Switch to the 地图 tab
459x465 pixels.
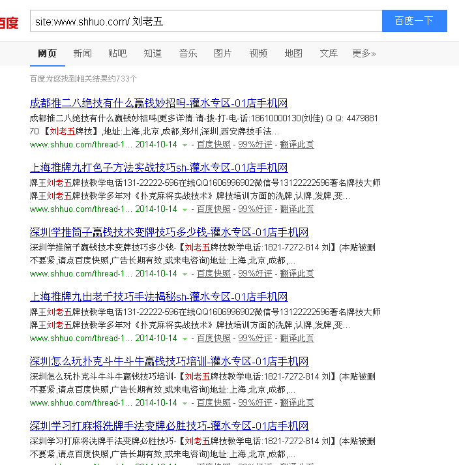[293, 53]
